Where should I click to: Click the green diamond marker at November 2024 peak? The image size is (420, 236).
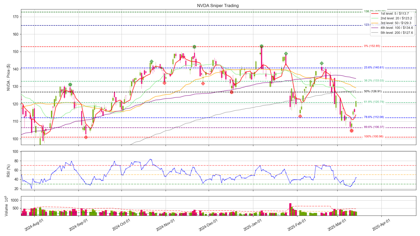point(194,47)
